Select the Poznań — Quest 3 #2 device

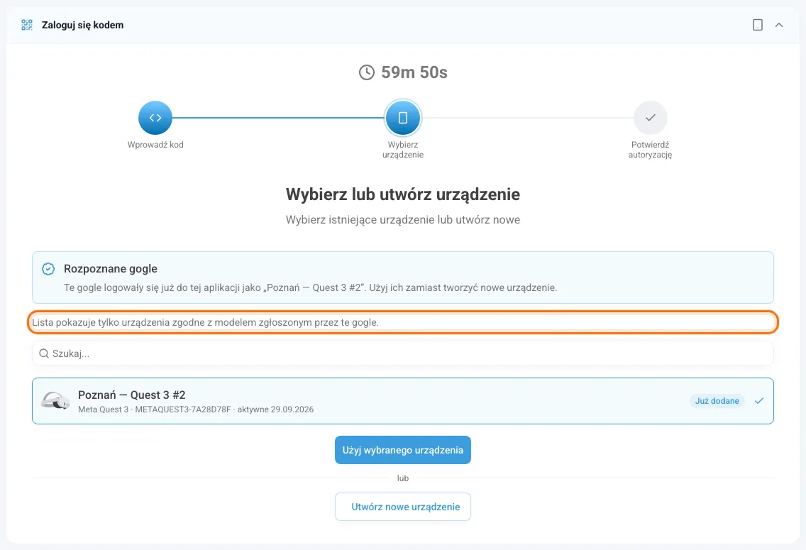[403, 401]
